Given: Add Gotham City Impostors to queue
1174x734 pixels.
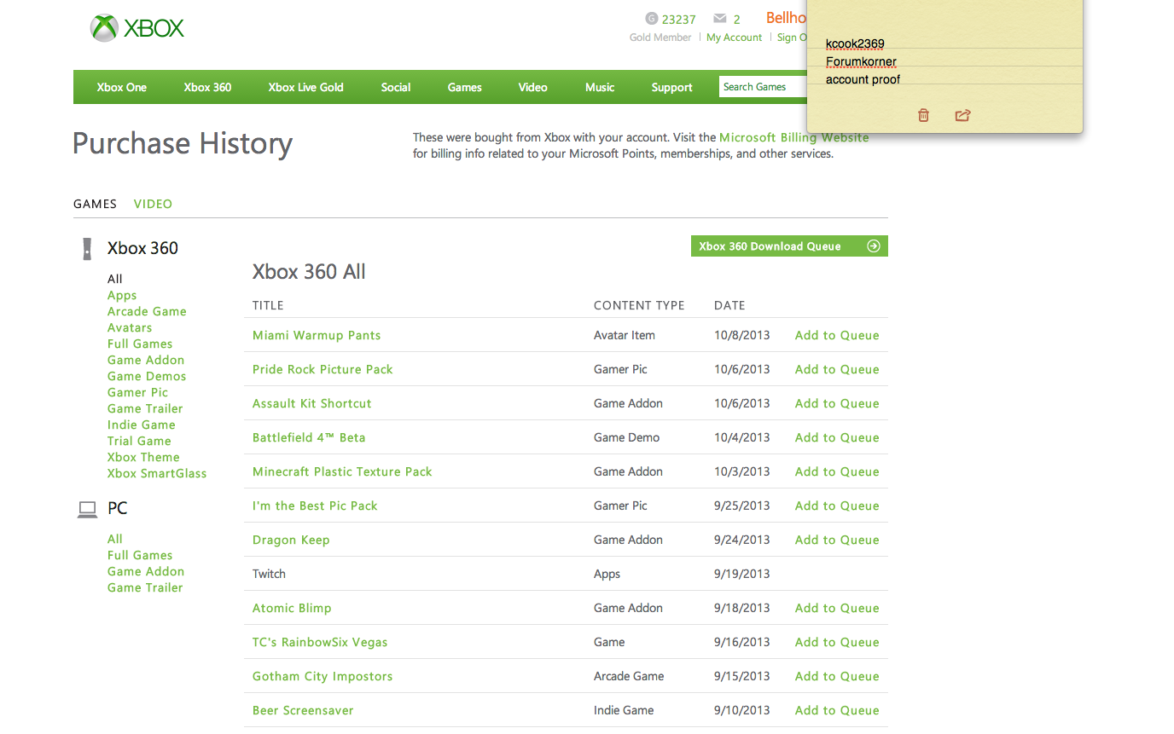Looking at the screenshot, I should point(837,676).
